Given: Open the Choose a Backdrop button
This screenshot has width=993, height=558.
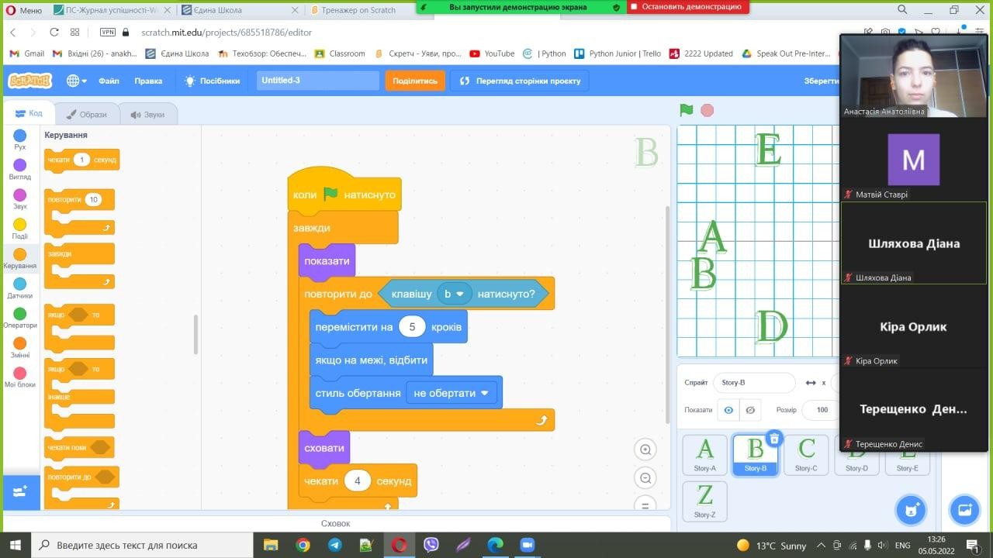Looking at the screenshot, I should click(964, 509).
